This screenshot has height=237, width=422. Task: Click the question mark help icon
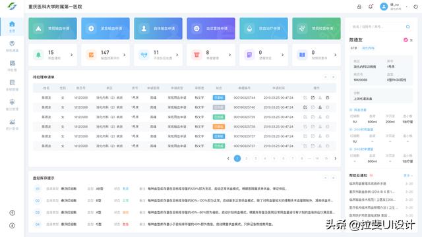coord(12,213)
